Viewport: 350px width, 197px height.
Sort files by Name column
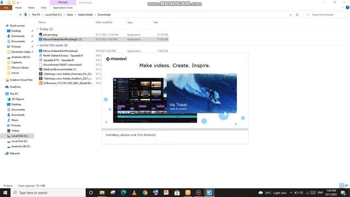[42, 22]
